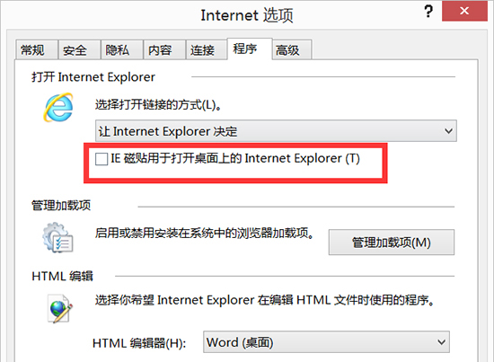The image size is (494, 362).
Task: Click the IE 磁贴用于打开桌面上的 label text
Action: point(176,158)
